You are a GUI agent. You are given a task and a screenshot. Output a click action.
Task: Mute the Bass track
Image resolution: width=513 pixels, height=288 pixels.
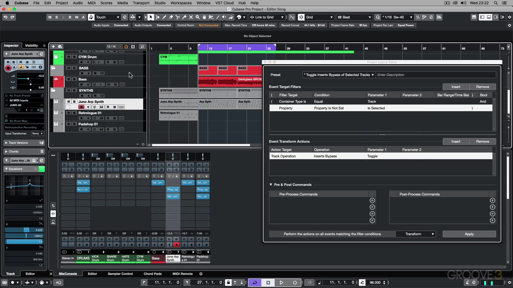(x=69, y=79)
